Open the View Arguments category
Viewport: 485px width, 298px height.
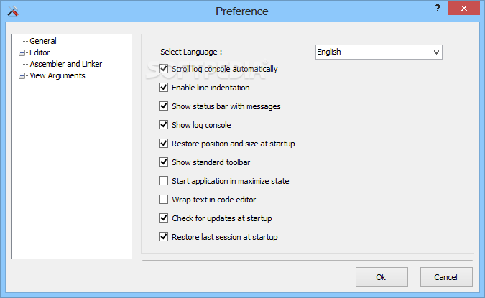point(57,75)
